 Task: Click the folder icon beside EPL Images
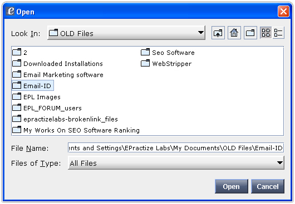point(17,96)
